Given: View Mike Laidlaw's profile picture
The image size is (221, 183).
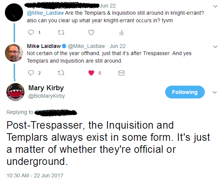Looking at the screenshot, I should [x=14, y=53].
